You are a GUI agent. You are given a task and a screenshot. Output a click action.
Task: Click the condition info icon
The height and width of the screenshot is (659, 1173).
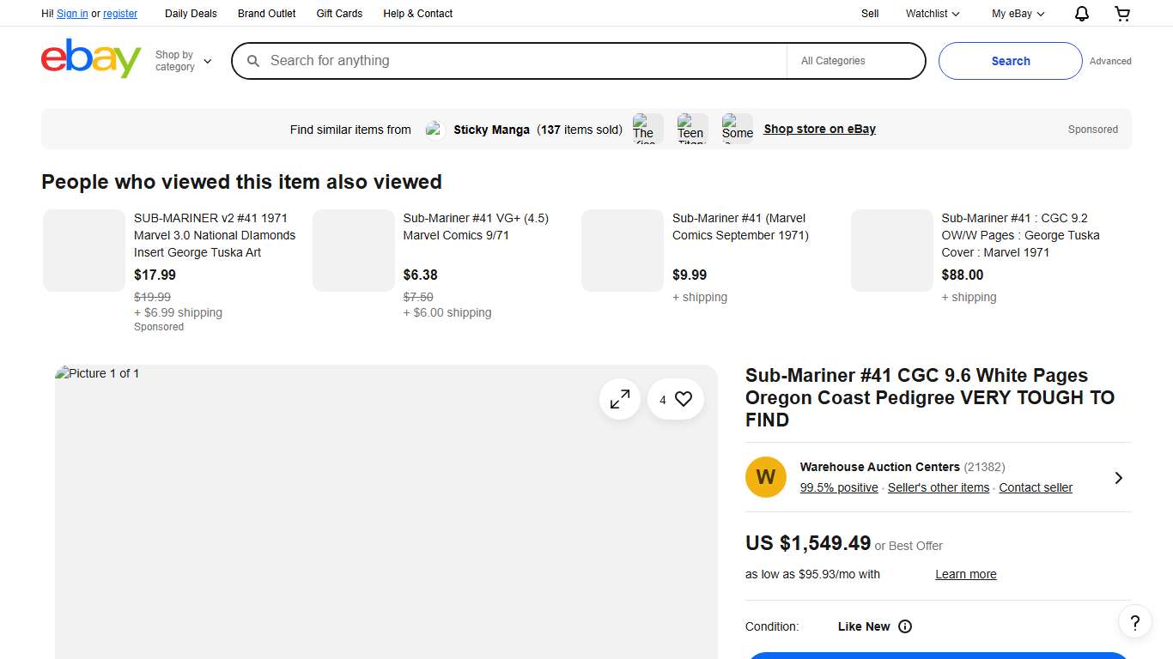(x=905, y=626)
